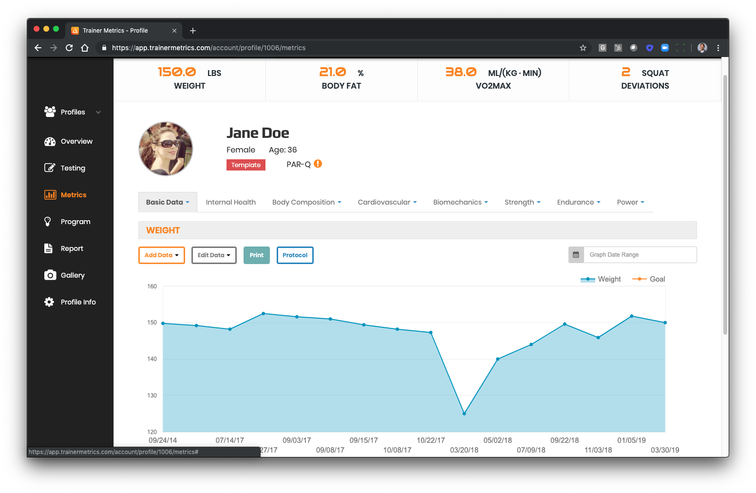
Task: Select Program in the sidebar
Action: pyautogui.click(x=76, y=222)
